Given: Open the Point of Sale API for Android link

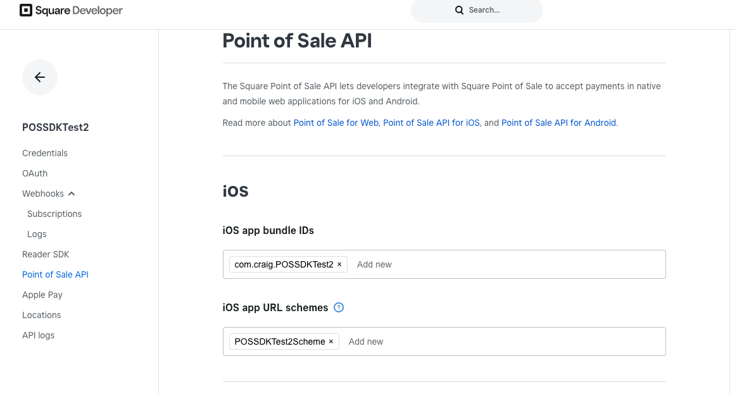Looking at the screenshot, I should [558, 123].
